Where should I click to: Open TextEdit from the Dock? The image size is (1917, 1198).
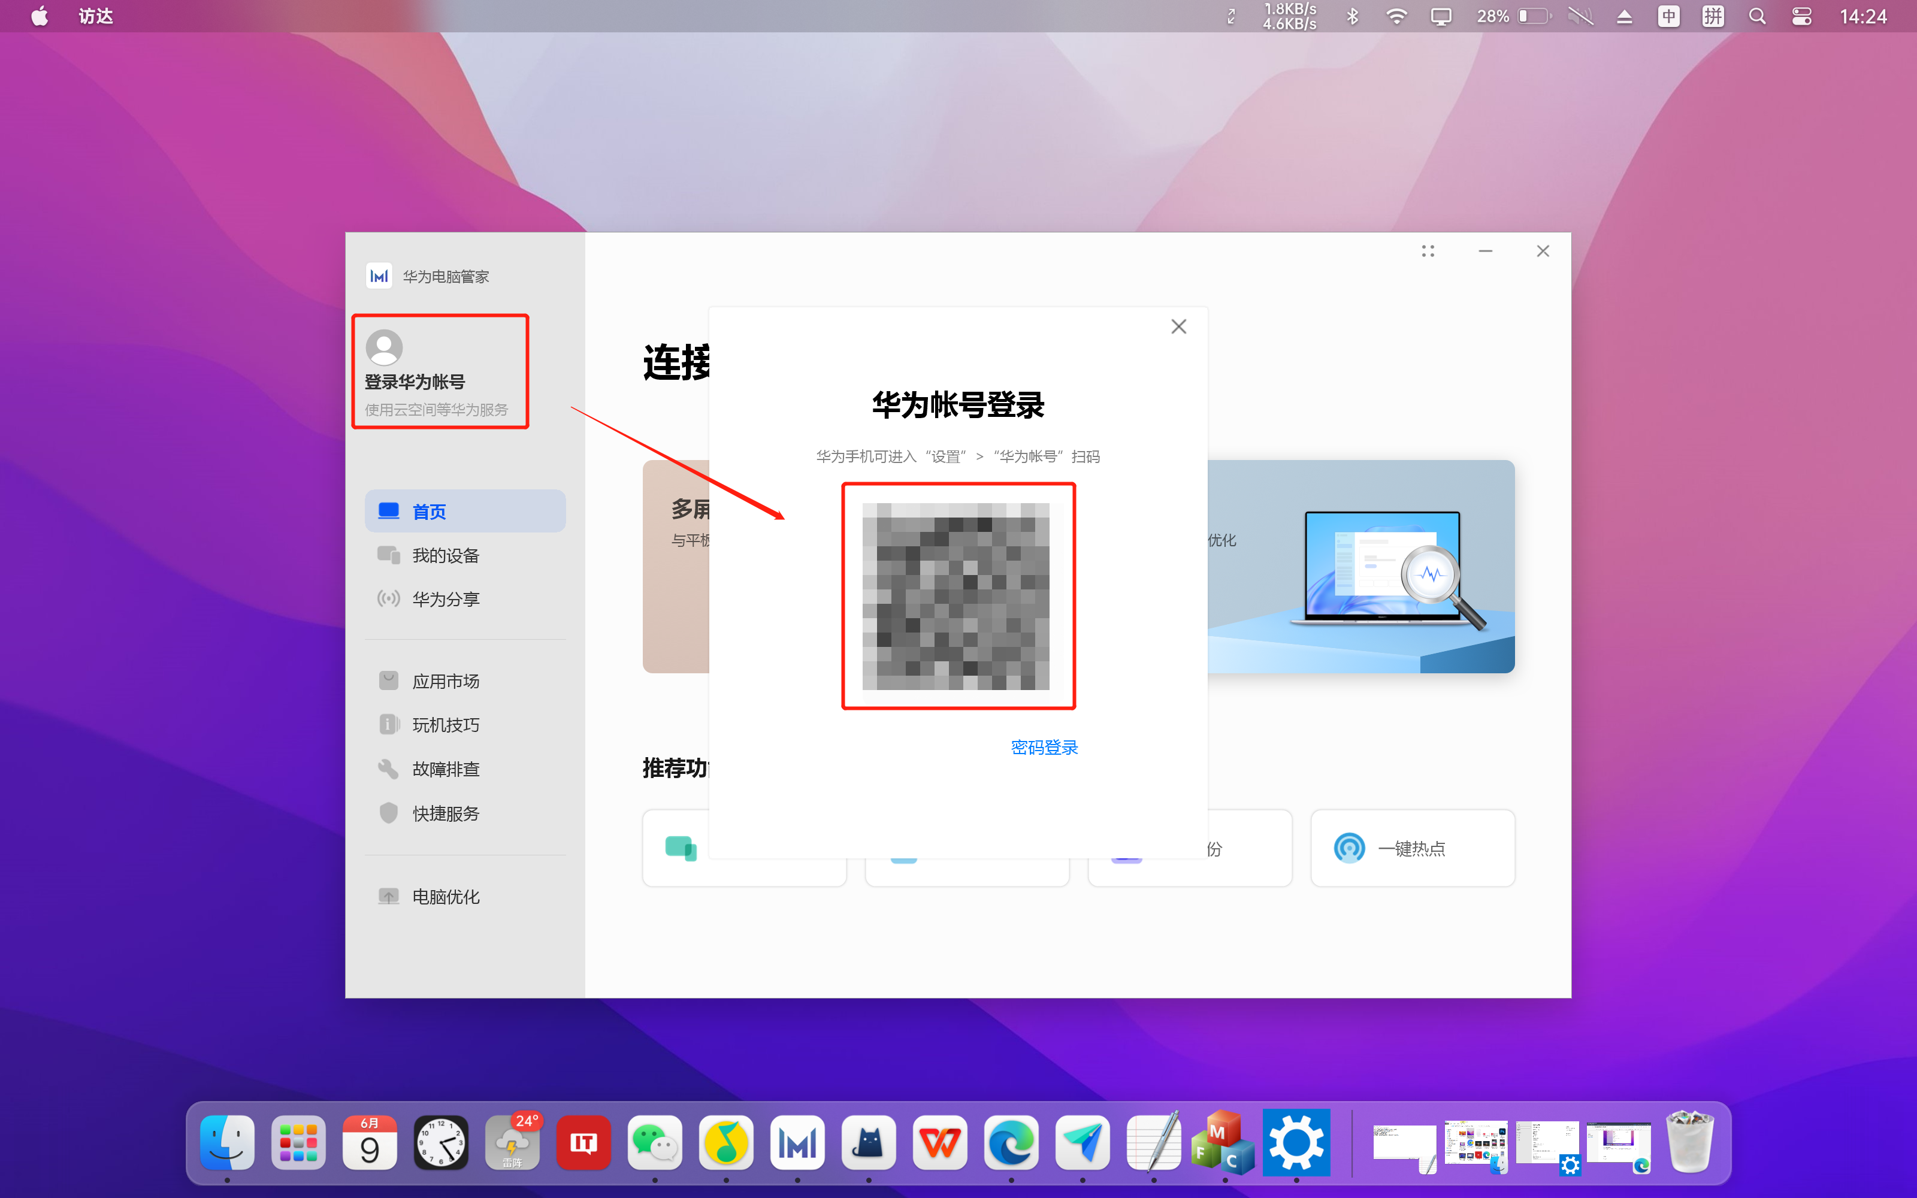[x=1154, y=1142]
